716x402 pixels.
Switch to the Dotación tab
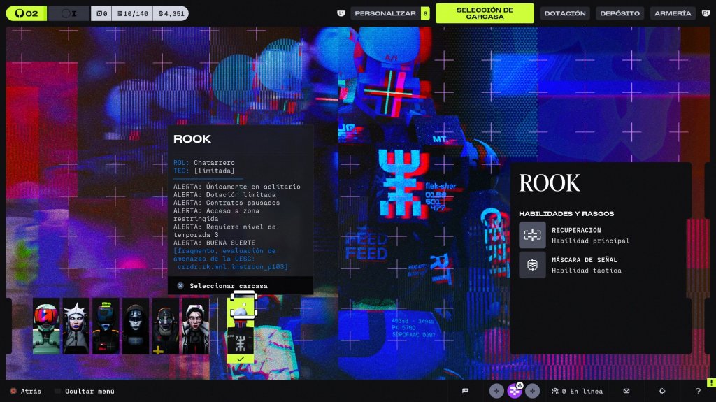(564, 13)
